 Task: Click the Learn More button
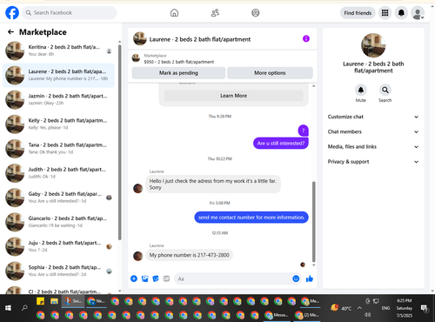(x=233, y=96)
